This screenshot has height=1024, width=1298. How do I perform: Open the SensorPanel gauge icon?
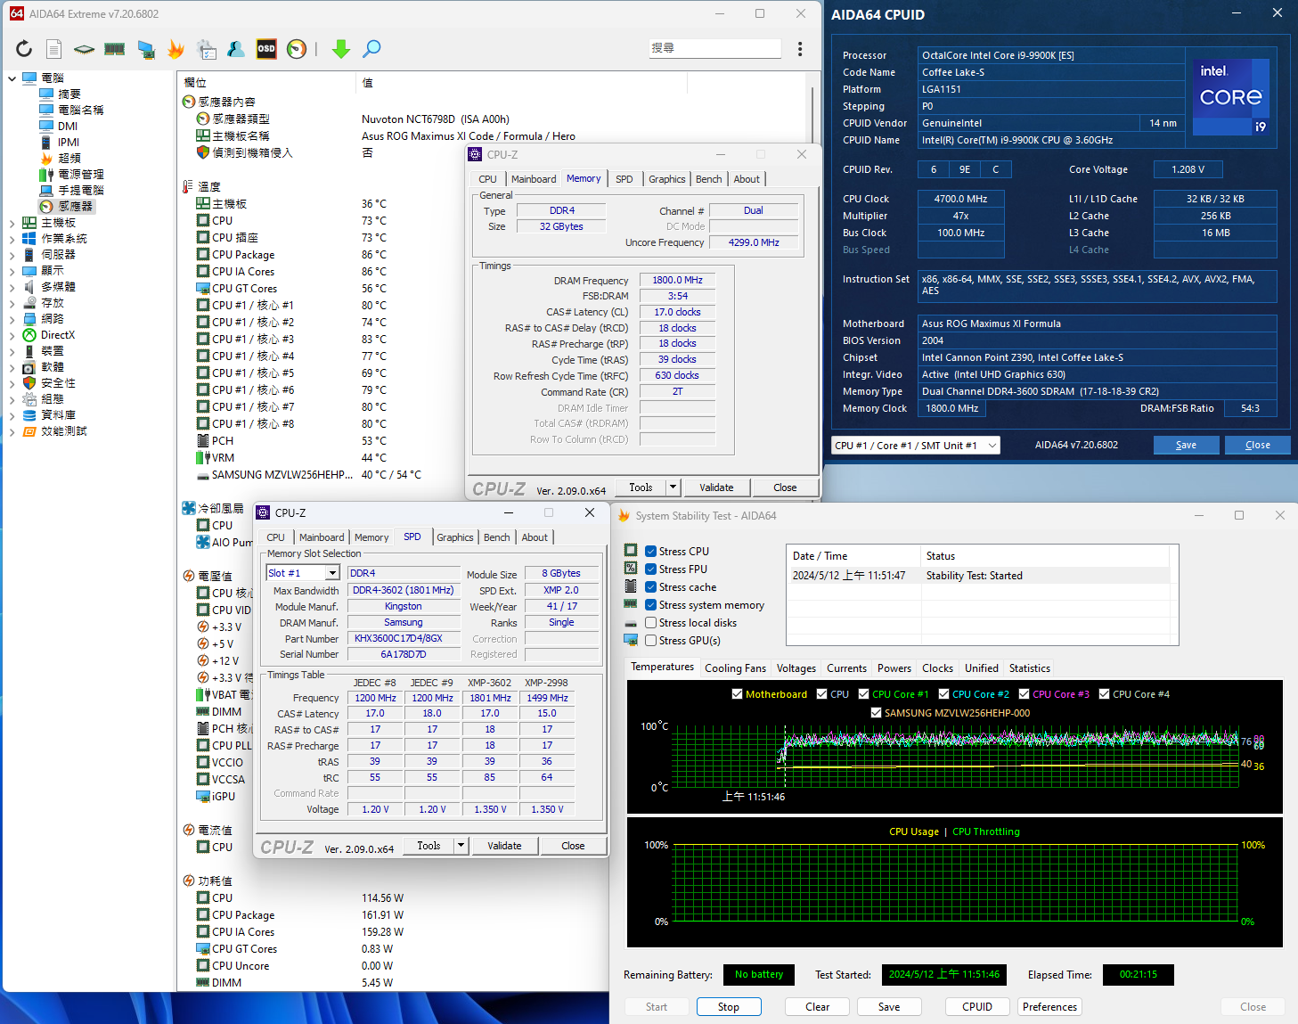coord(297,49)
